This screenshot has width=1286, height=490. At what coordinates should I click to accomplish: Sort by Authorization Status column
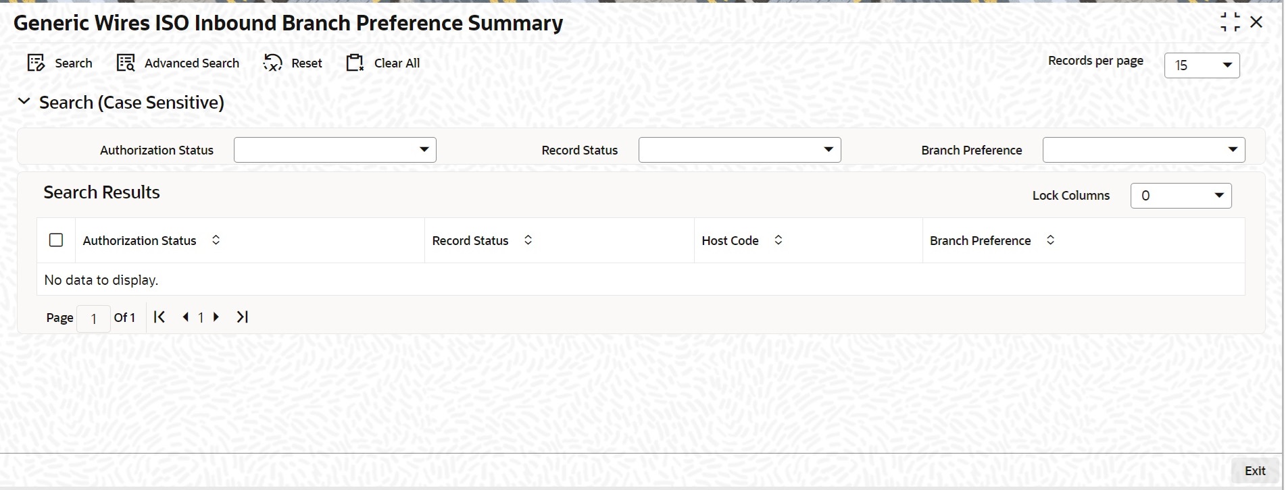tap(216, 240)
